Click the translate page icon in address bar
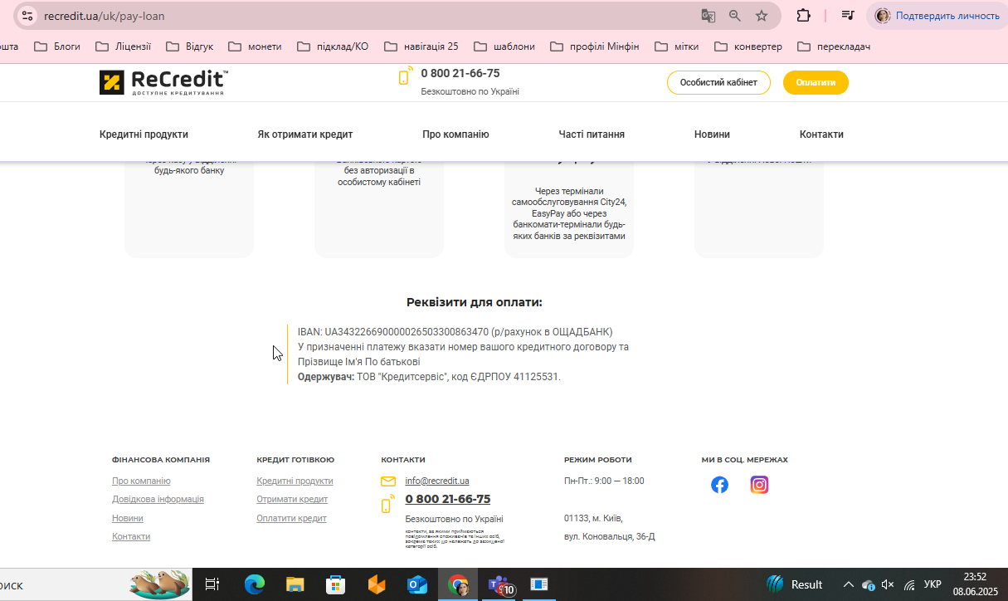Viewport: 1008px width, 601px height. (x=708, y=16)
